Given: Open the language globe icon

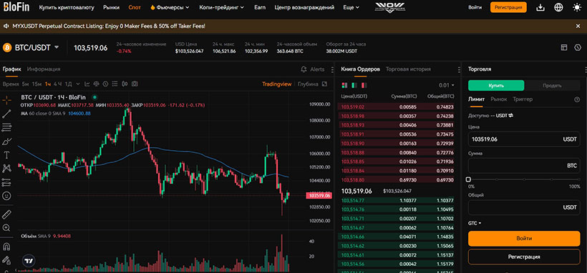Looking at the screenshot, I should click(x=558, y=7).
